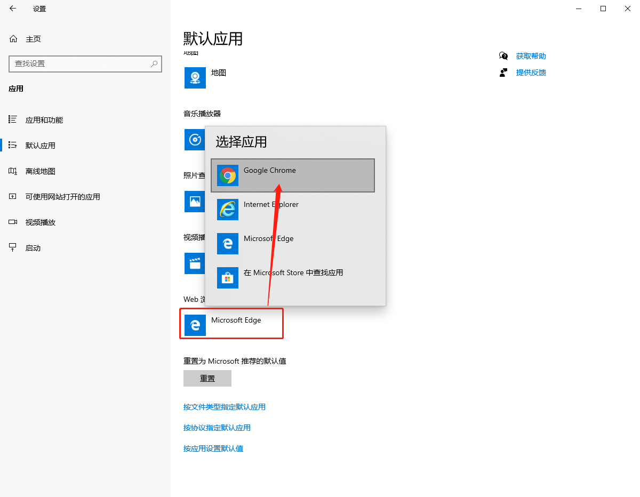
Task: Click the Microsoft Store bag icon
Action: [x=228, y=278]
